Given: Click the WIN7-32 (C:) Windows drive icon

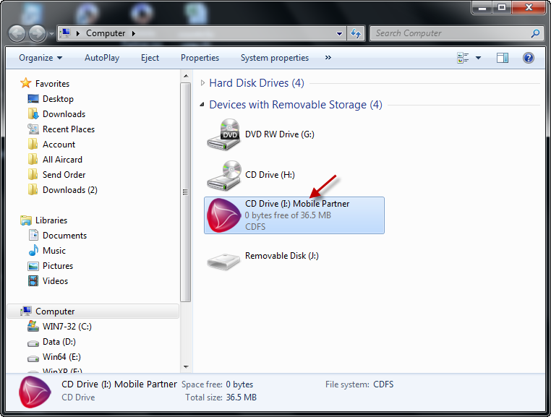Looking at the screenshot, I should pyautogui.click(x=33, y=326).
